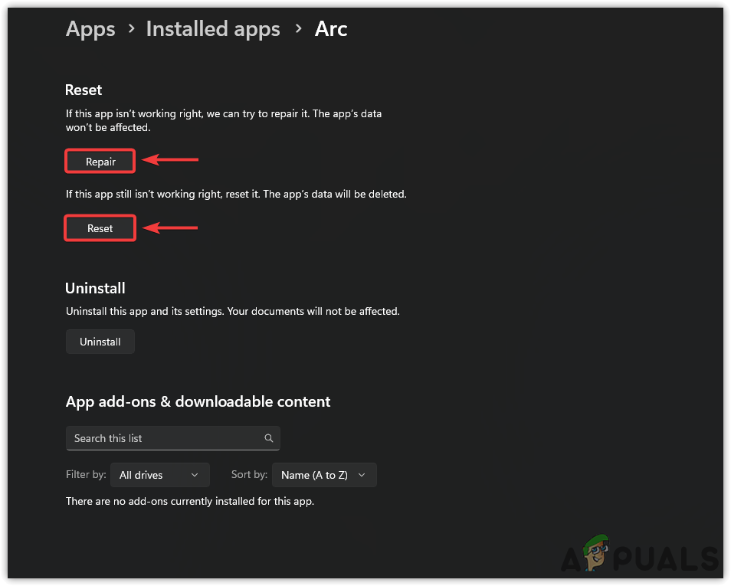Click the Repair button

(100, 162)
